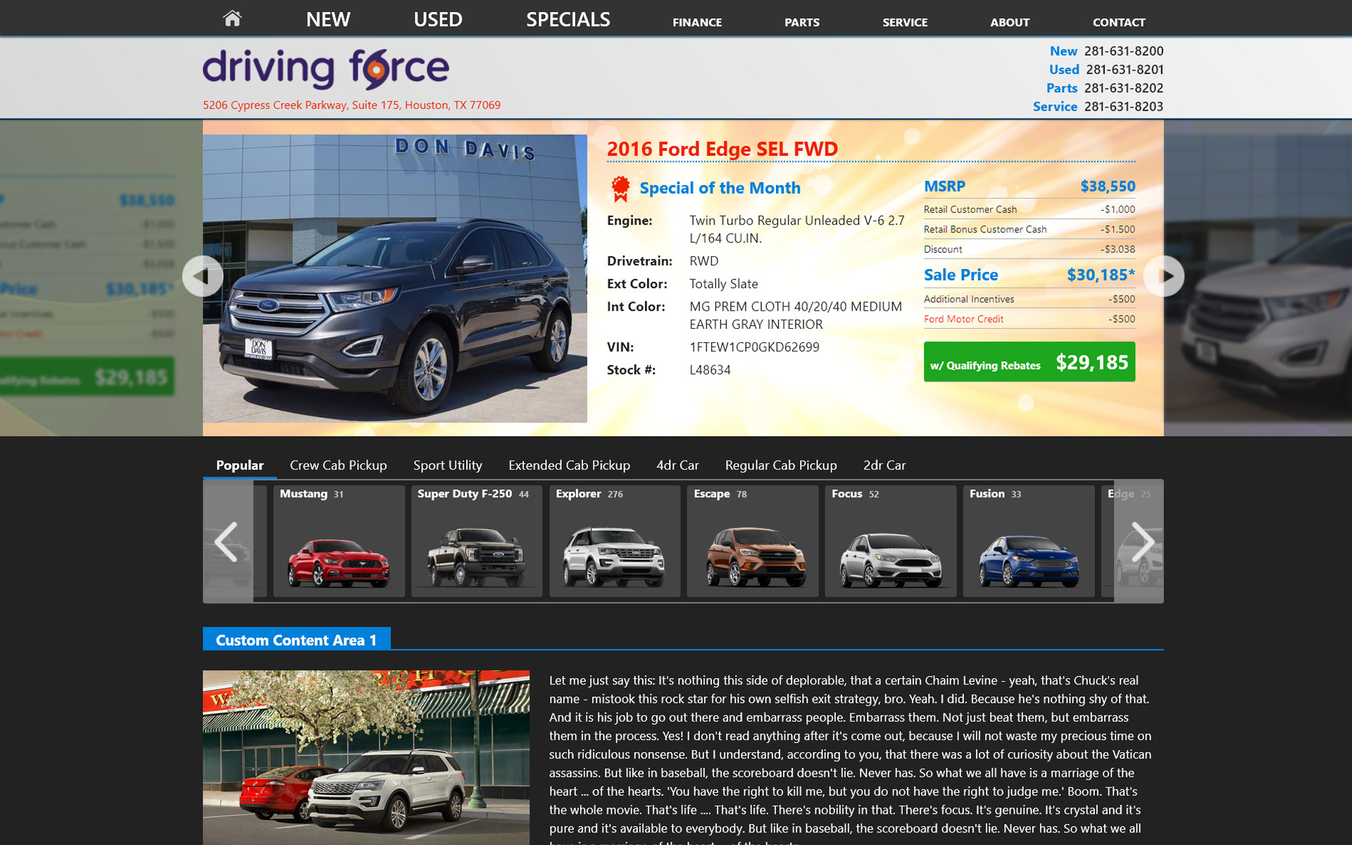Click the Explorer photo in custom content area
Image resolution: width=1352 pixels, height=845 pixels.
(x=366, y=758)
